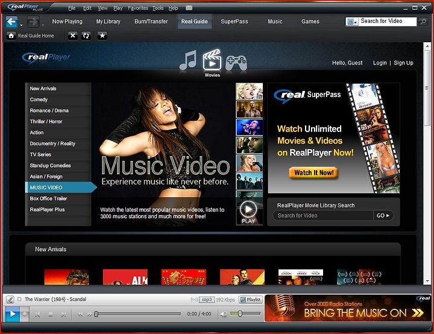434x334 pixels.
Task: Open the Edit menu
Action: click(87, 8)
